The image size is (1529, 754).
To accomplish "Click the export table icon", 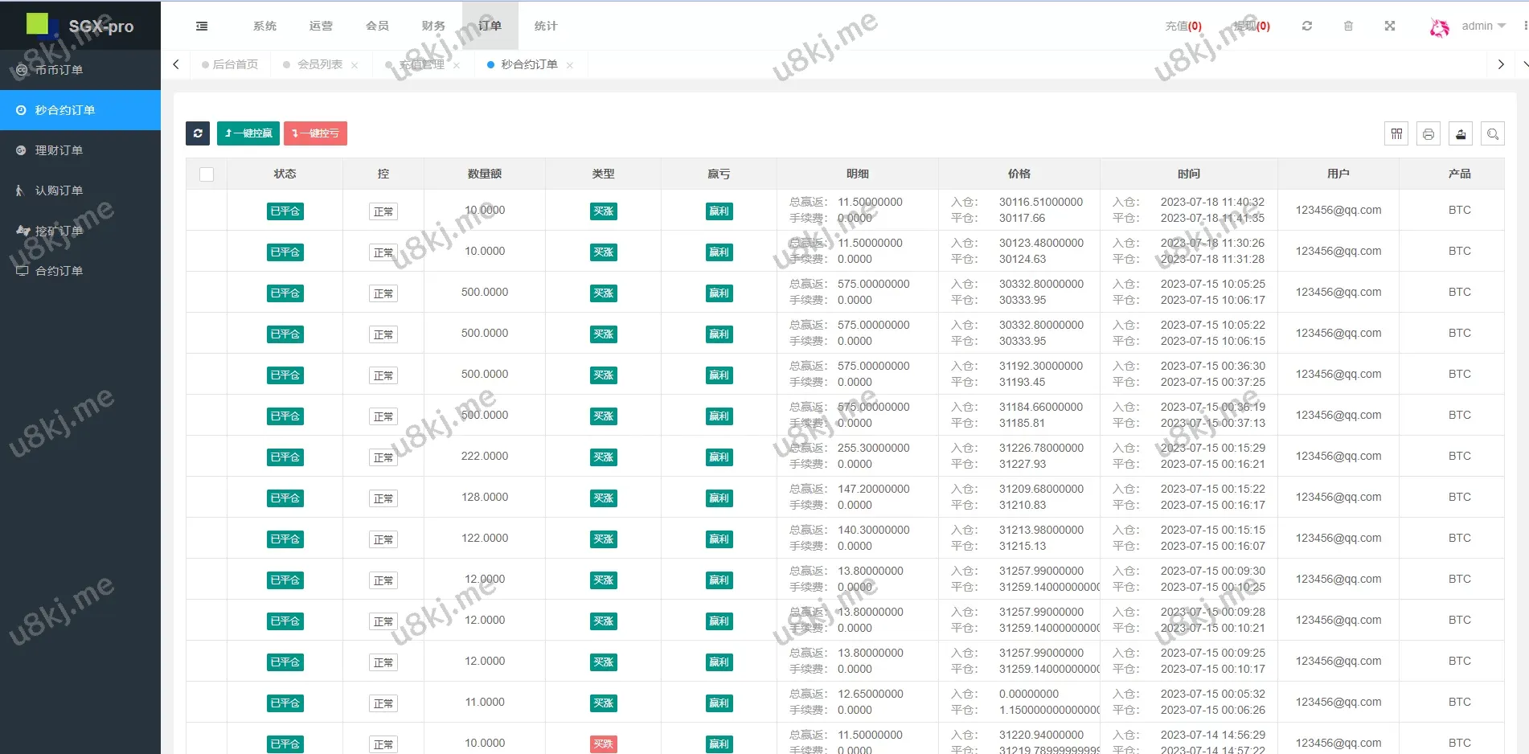I will tap(1461, 134).
